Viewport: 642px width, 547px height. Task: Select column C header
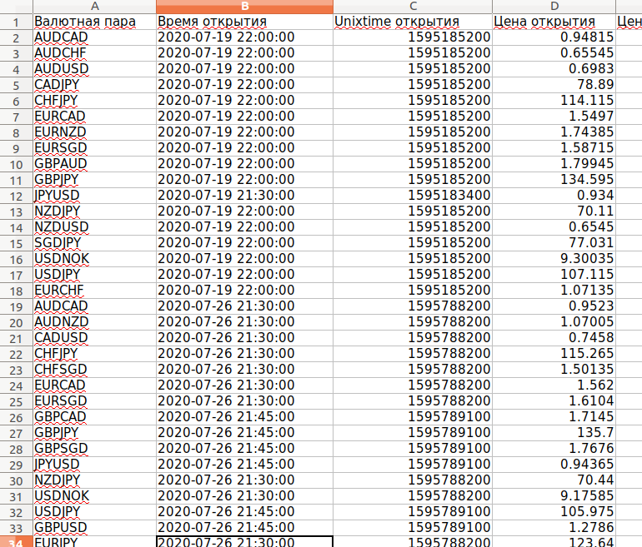coord(413,6)
